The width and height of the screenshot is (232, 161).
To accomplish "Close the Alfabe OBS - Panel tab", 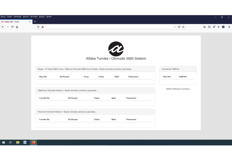I will (x=30, y=22).
